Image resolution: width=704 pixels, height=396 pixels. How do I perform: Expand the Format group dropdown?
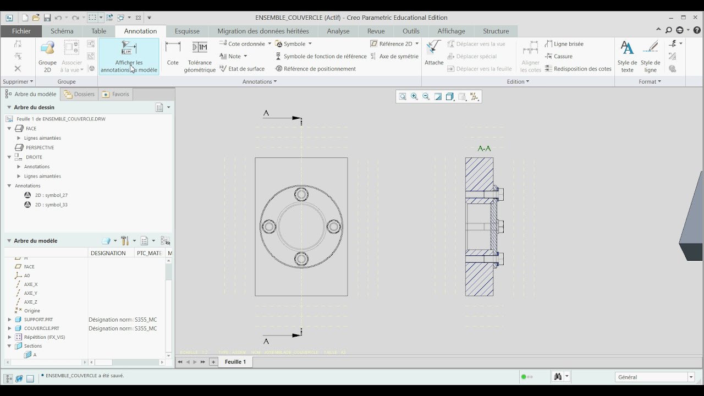click(650, 81)
